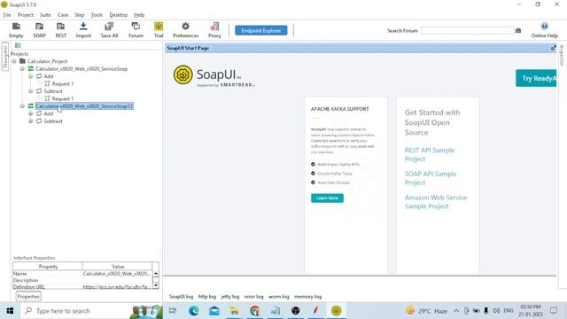Open the Tools menu
The height and width of the screenshot is (319, 567).
pyautogui.click(x=97, y=15)
